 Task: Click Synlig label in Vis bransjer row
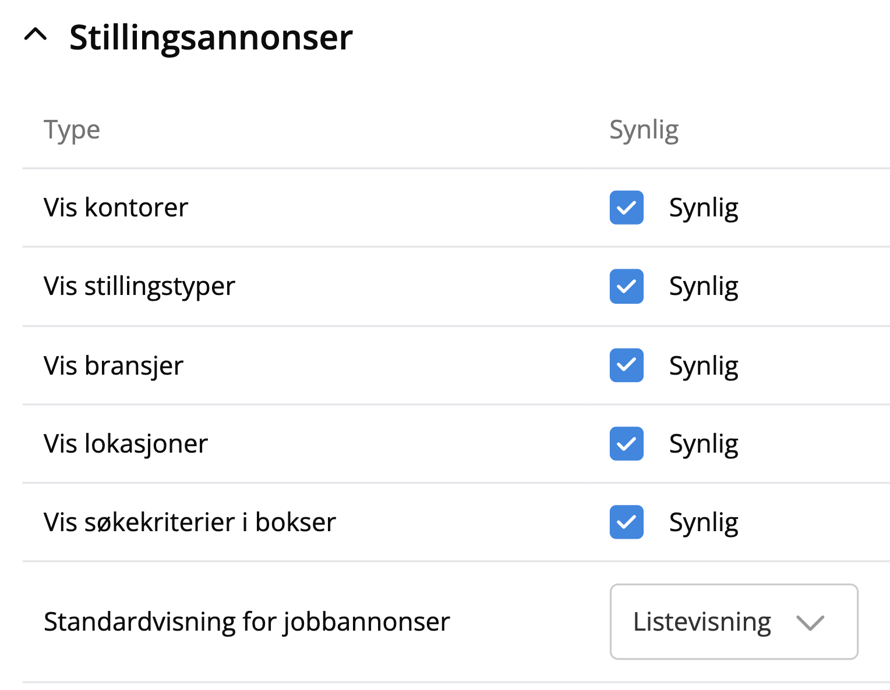[x=704, y=366]
